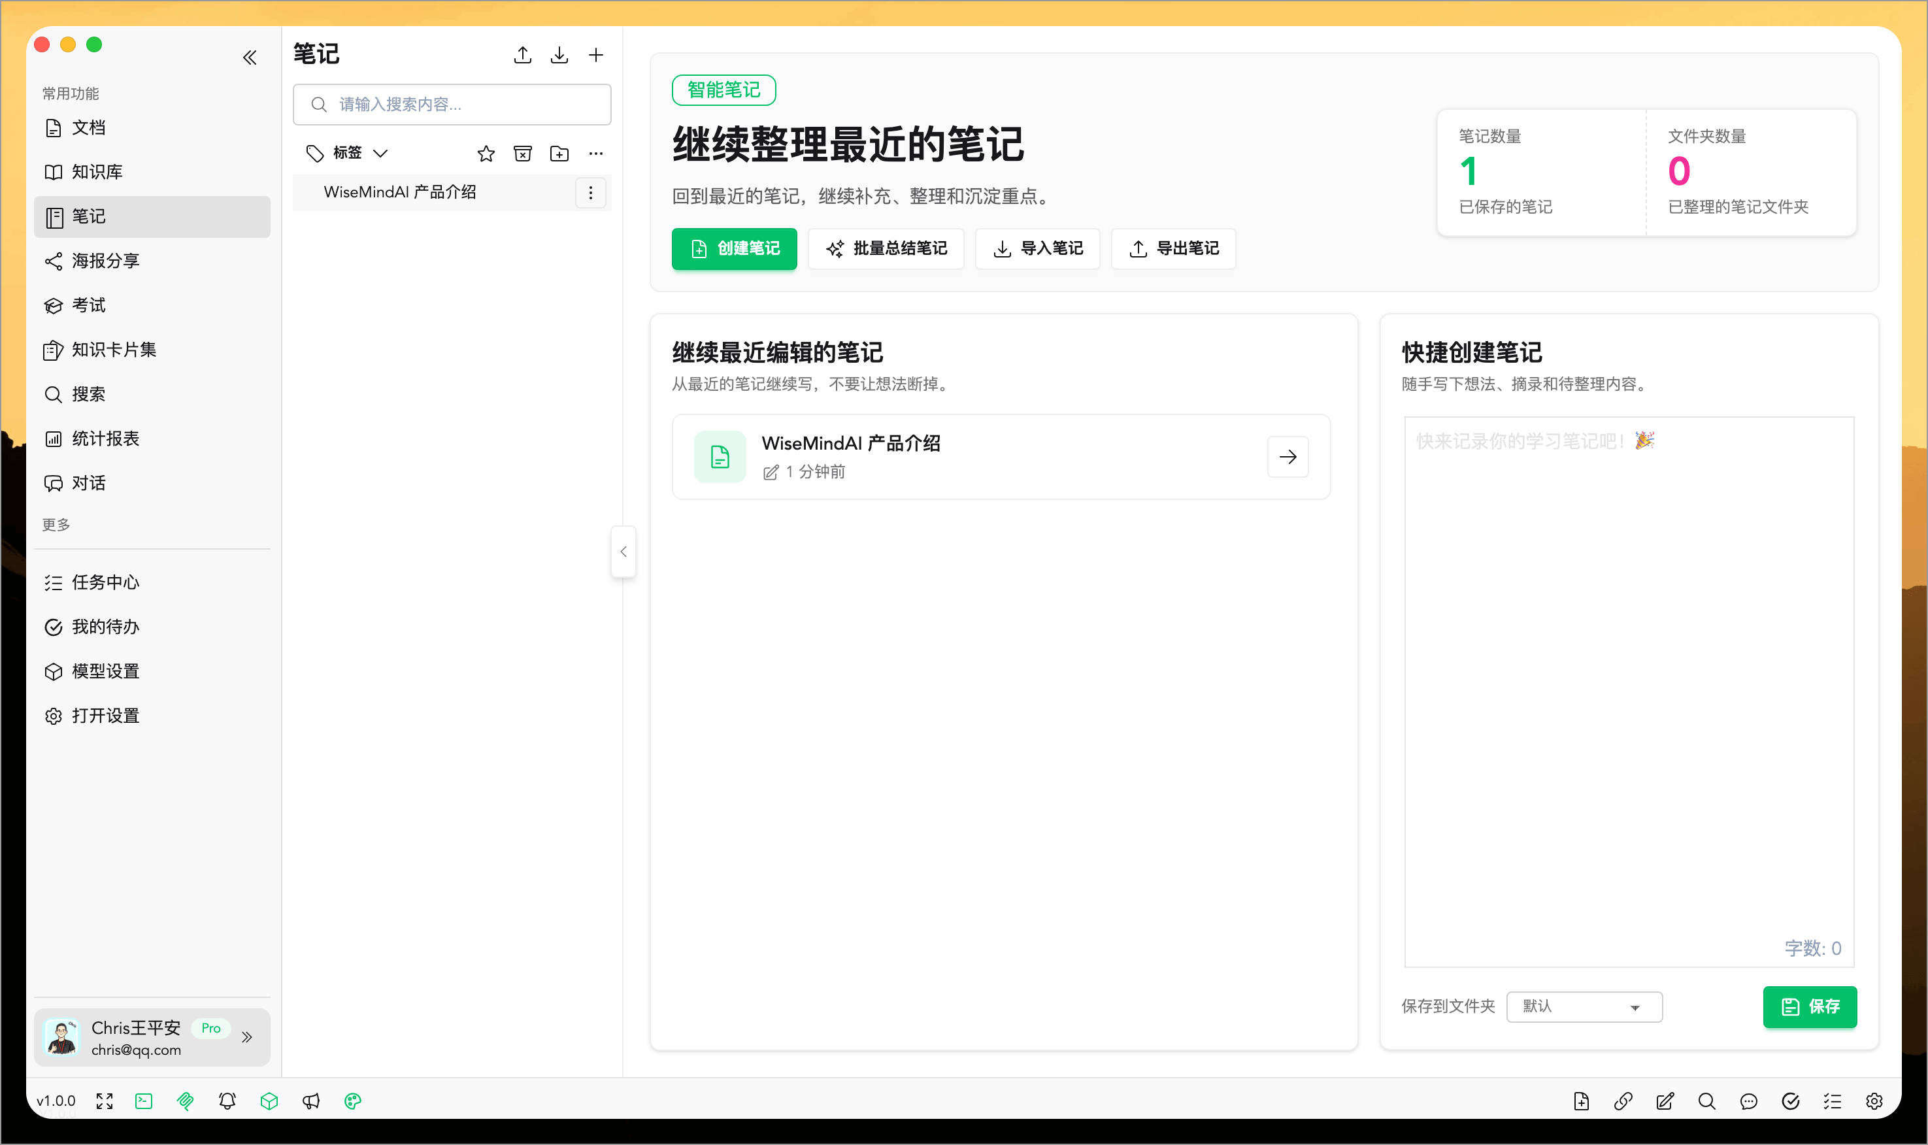This screenshot has height=1145, width=1928.
Task: Click the megaphone announcement icon in status bar
Action: [x=311, y=1101]
